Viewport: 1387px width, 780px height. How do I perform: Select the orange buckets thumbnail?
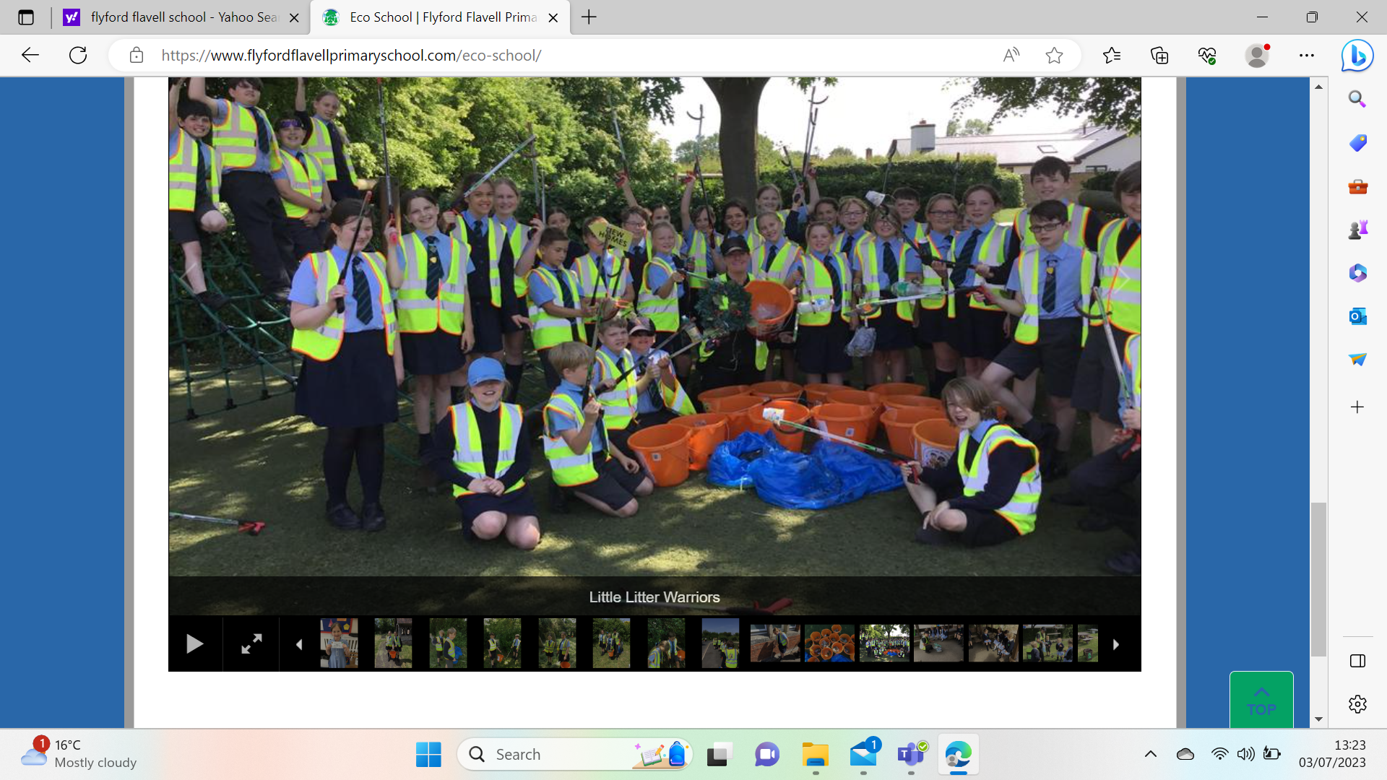[829, 643]
